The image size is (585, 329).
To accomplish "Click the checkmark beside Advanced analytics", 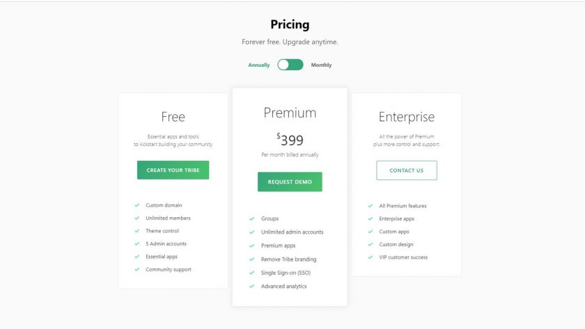I will coord(252,286).
